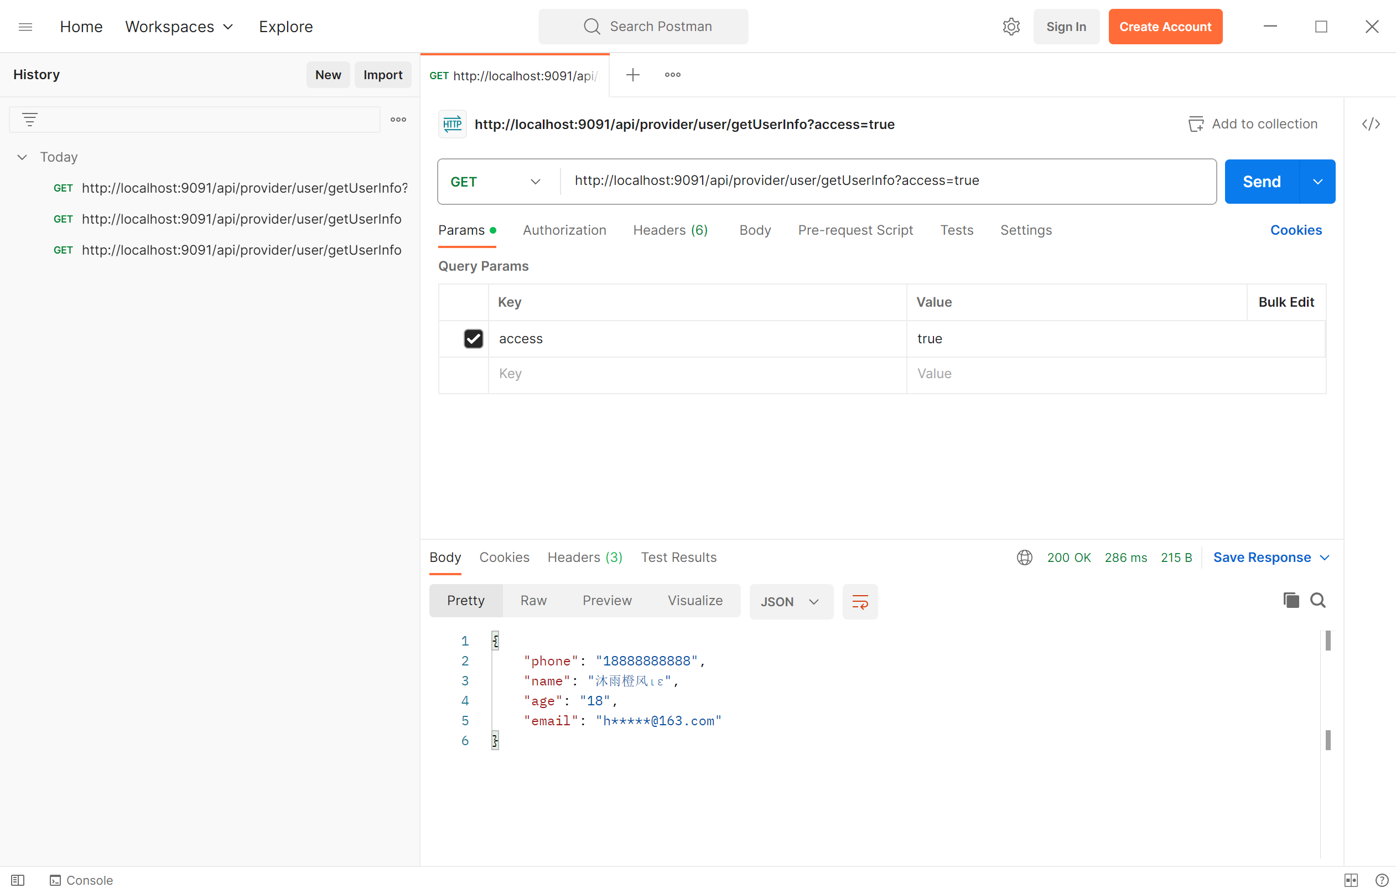Switch to the Authorization tab
The image size is (1396, 893).
click(564, 230)
